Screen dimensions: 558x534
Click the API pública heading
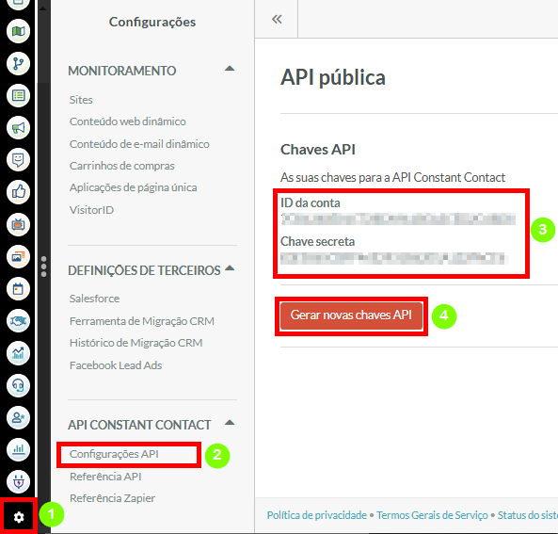pos(333,77)
